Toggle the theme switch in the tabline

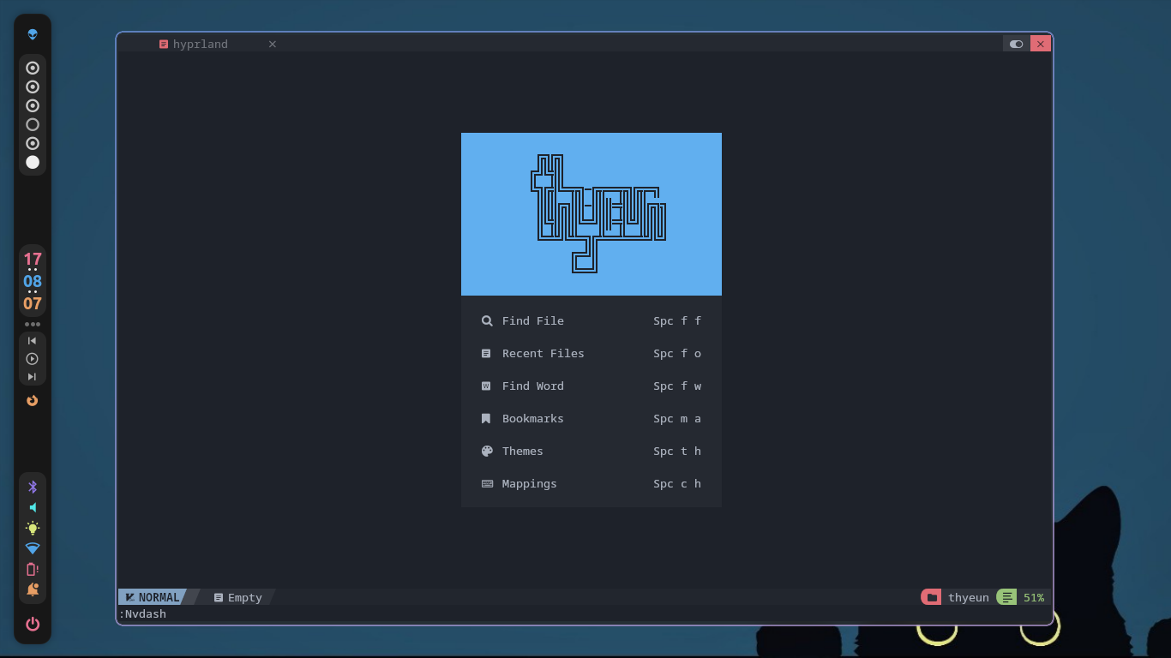click(x=1016, y=44)
